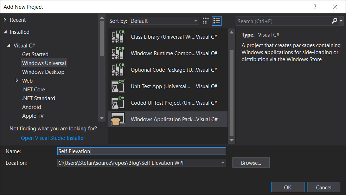Collapse the Visual C# node
Viewport: 346px width, 195px height.
pyautogui.click(x=9, y=45)
